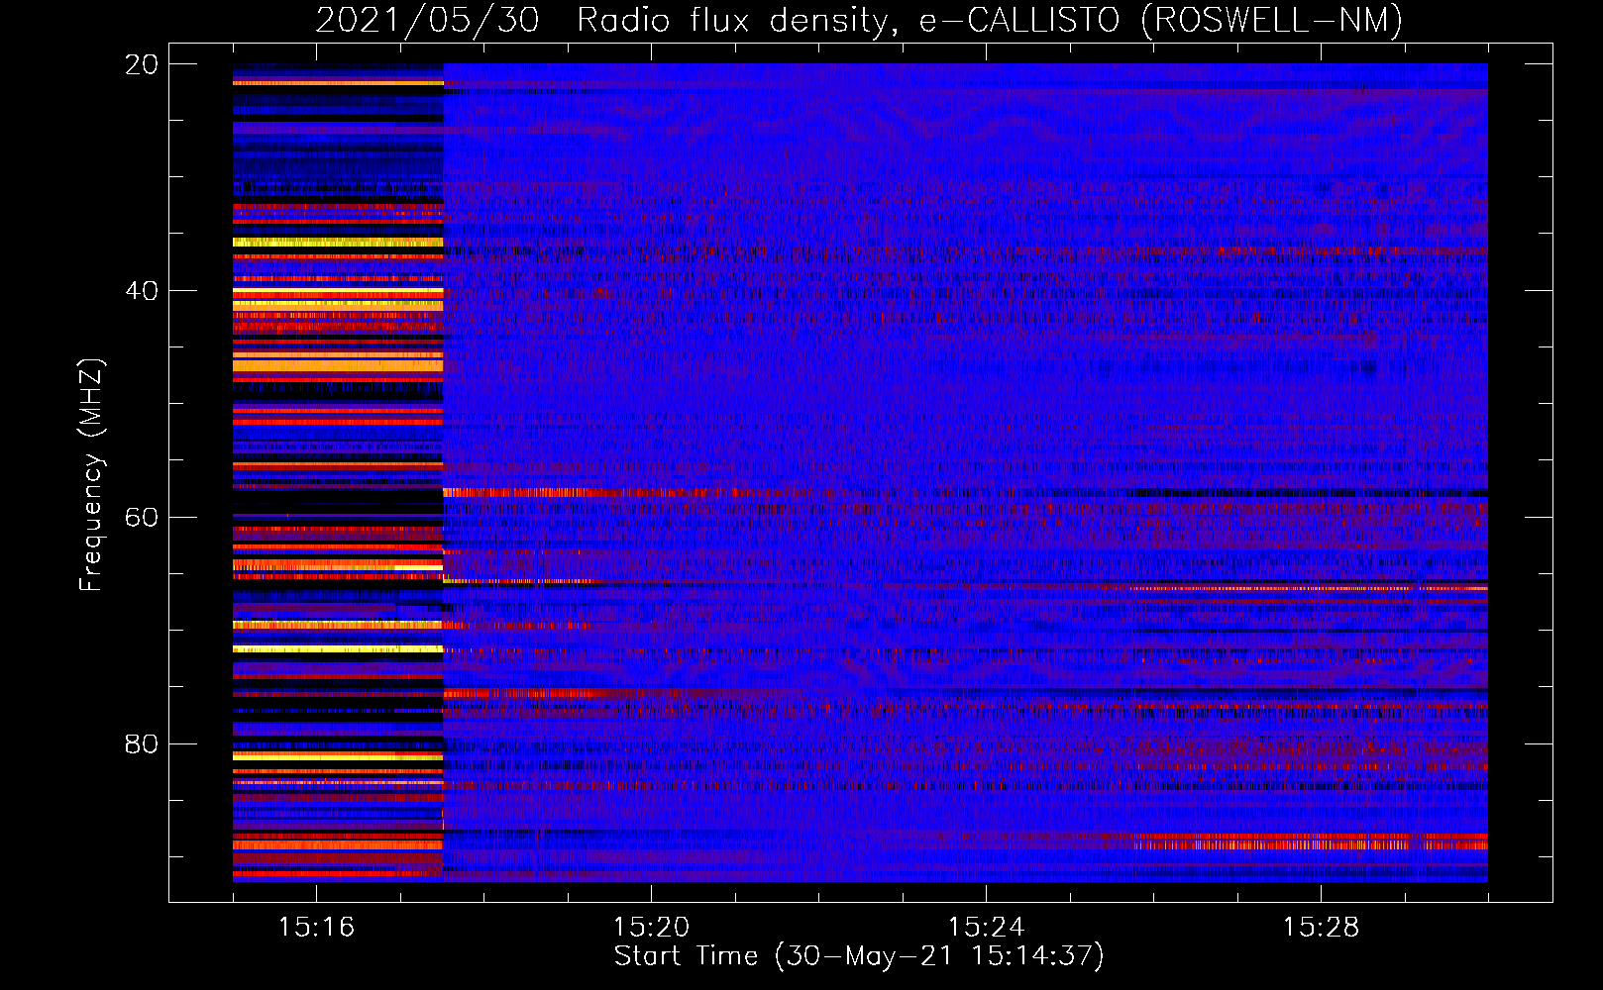Image resolution: width=1603 pixels, height=990 pixels.
Task: Click the '80' frequency tick label
Action: pyautogui.click(x=141, y=743)
